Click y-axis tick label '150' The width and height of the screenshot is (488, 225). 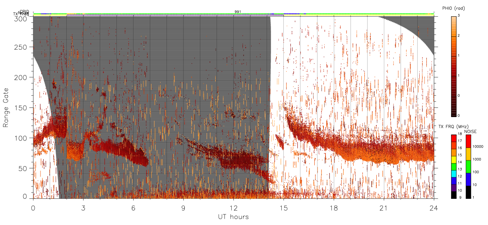pyautogui.click(x=21, y=108)
